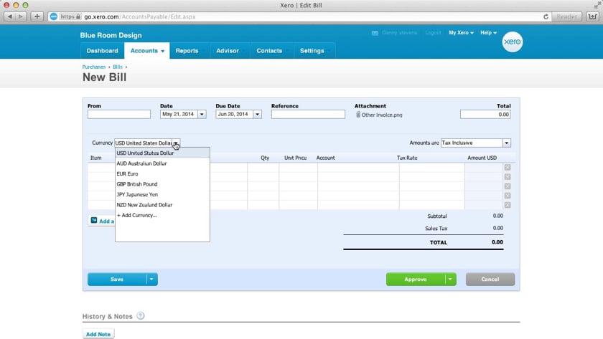Click the Blue Room Design organisation name
603x339 pixels.
pos(111,35)
